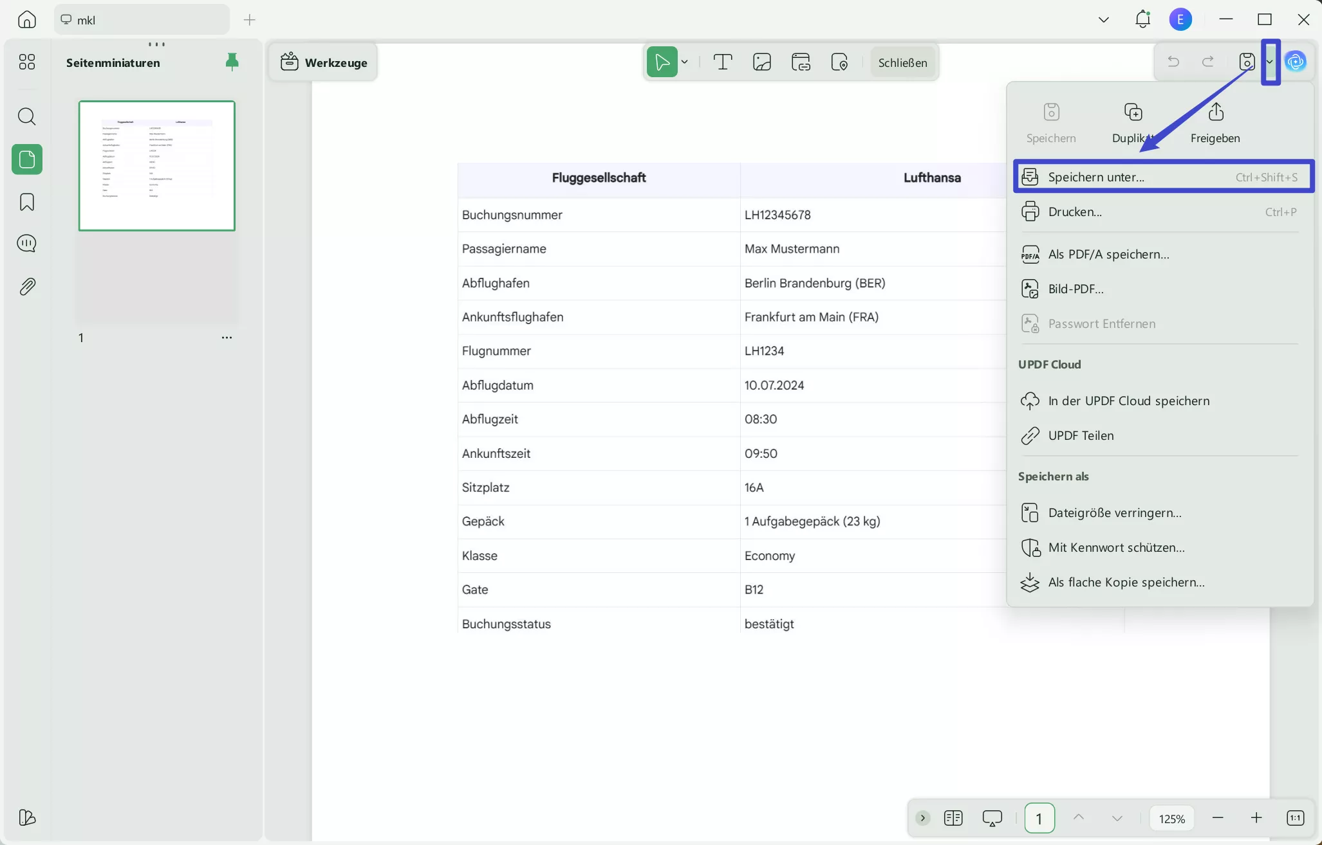Select the page 1 thumbnail

click(x=157, y=165)
